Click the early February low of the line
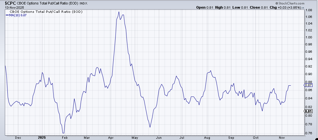Viewport: 318px width, 140px height. (63, 133)
